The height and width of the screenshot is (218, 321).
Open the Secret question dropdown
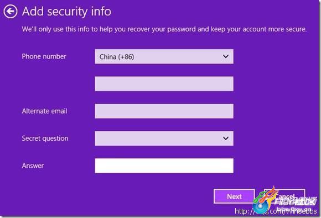pos(164,139)
